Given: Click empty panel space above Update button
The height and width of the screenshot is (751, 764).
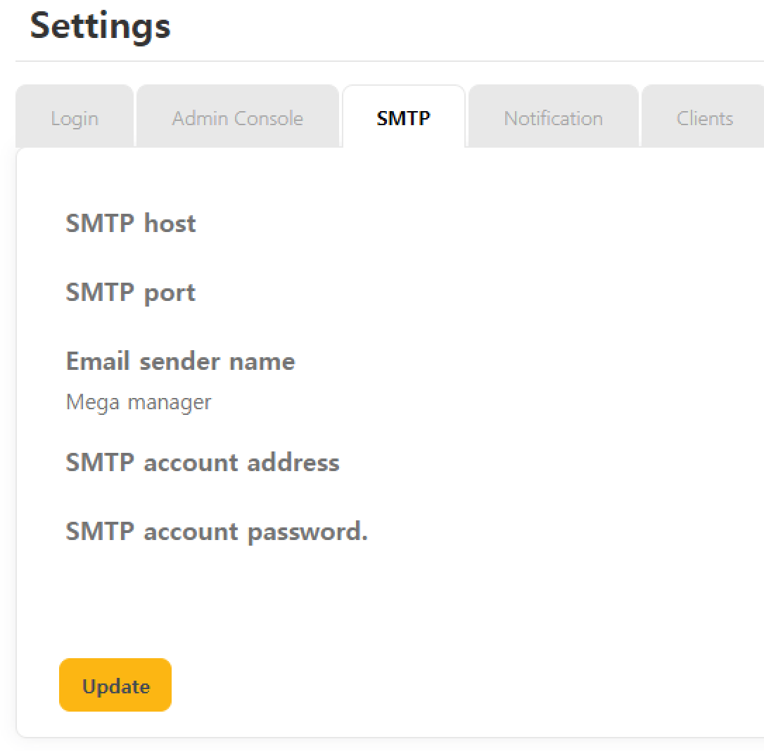Looking at the screenshot, I should coord(352,605).
